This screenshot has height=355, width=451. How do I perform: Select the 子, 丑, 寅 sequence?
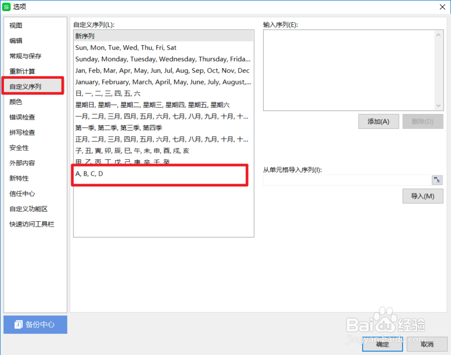(x=164, y=151)
